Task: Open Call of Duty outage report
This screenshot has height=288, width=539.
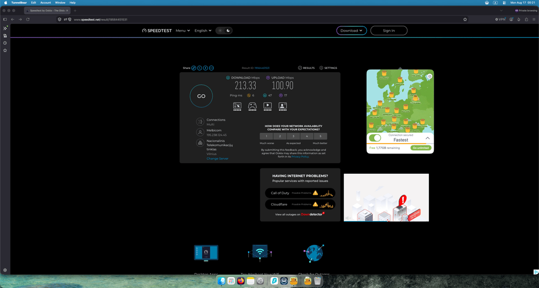Action: [300, 193]
